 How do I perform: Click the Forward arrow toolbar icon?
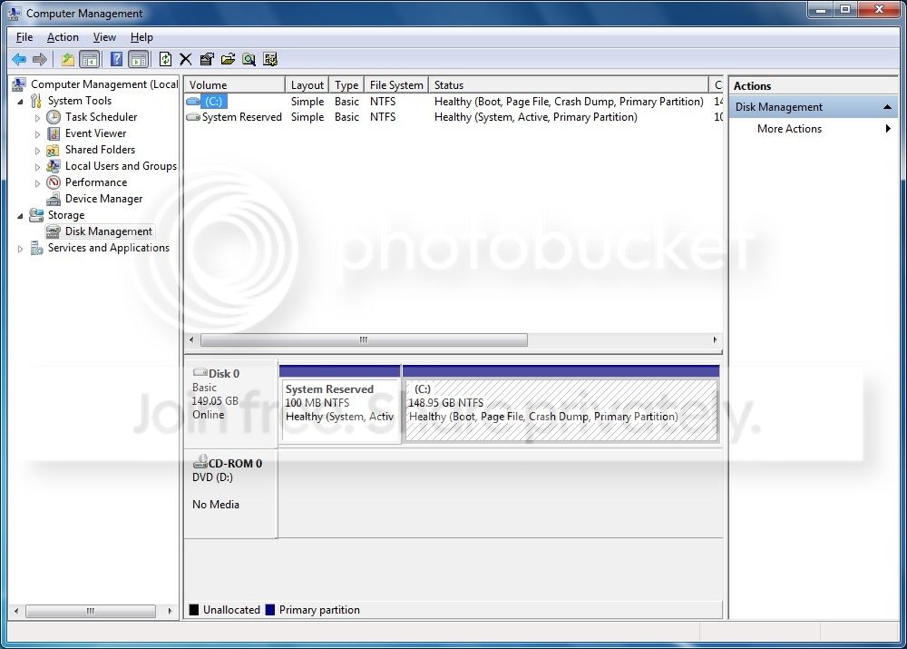pos(40,59)
